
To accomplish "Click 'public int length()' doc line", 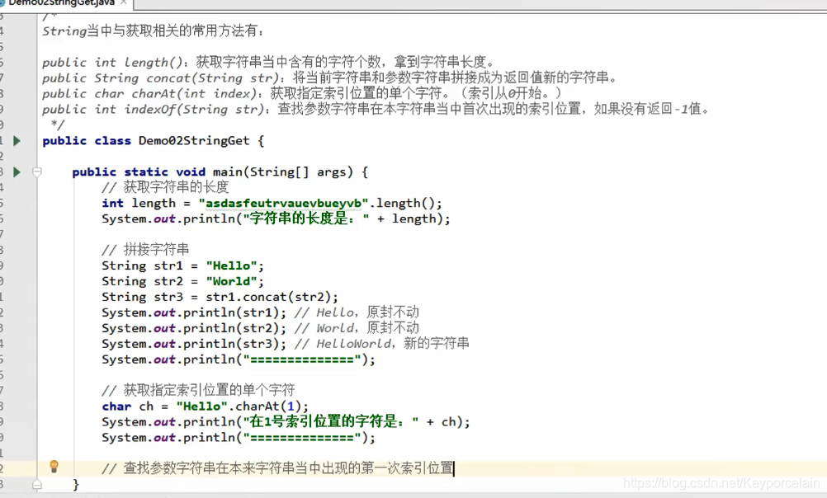I will pos(270,62).
